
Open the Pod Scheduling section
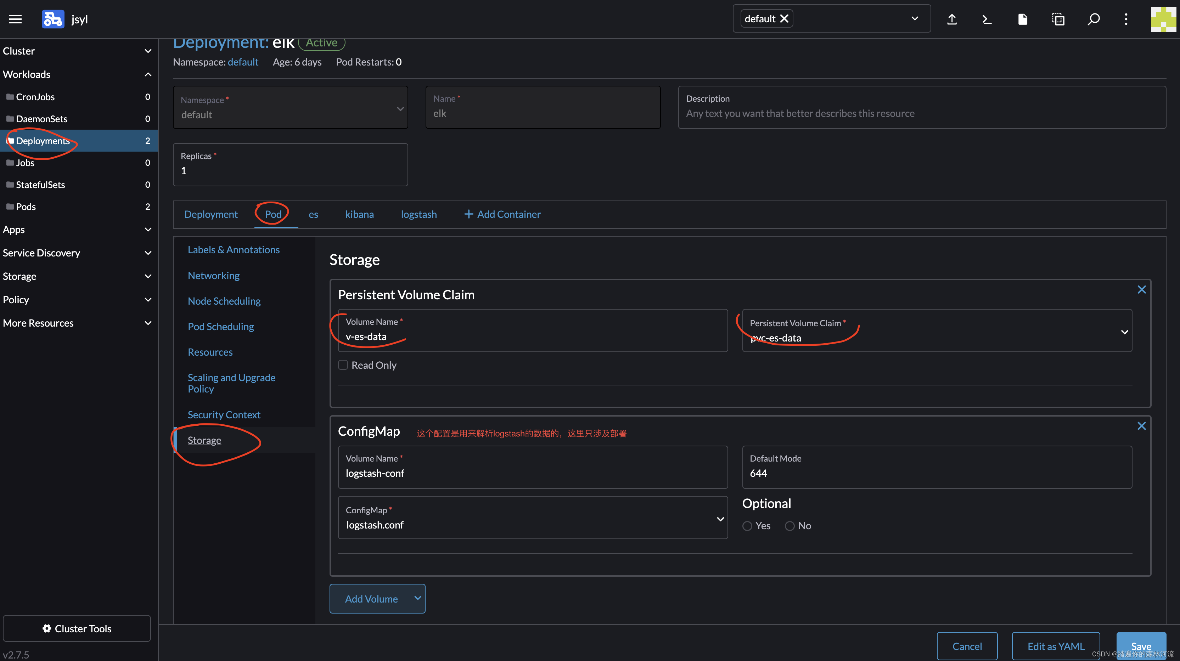[x=221, y=327]
